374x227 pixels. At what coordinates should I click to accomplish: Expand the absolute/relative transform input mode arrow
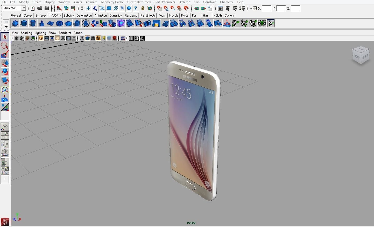pyautogui.click(x=251, y=9)
